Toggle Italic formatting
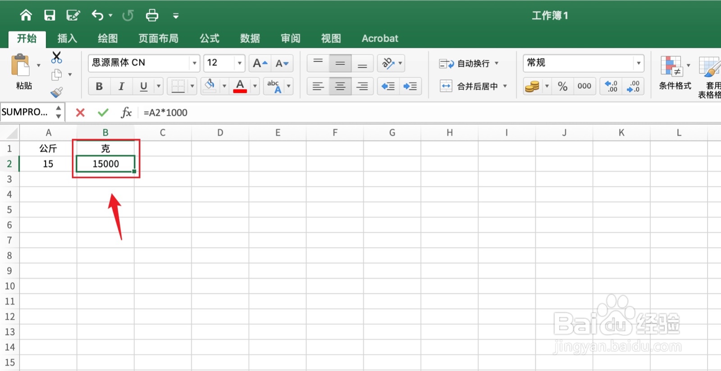 coord(121,86)
